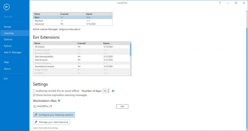This screenshot has height=131, width=248.
Task: Open the Workstation Alias info icon
Action: coord(59,101)
